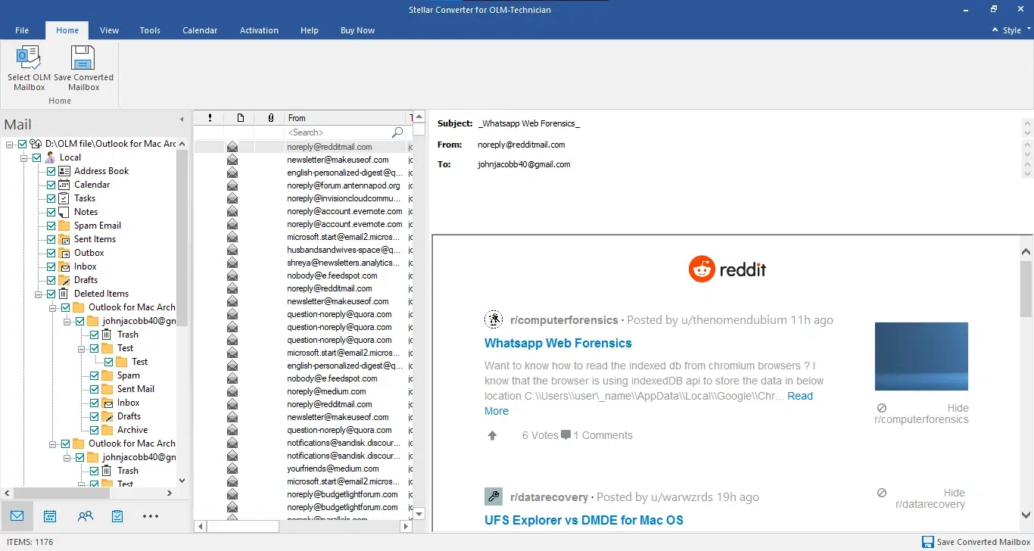Click the comment bubble icon beside 1 Comments
This screenshot has height=551, width=1034.
pos(565,435)
